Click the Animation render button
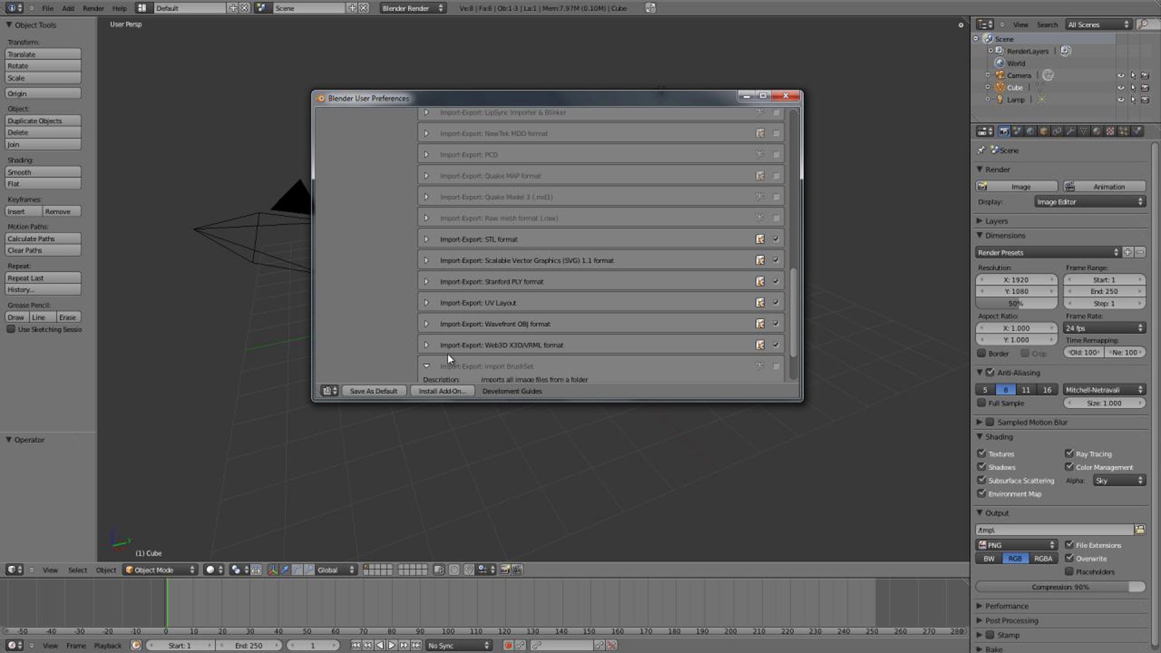Viewport: 1161px width, 653px height. pyautogui.click(x=1104, y=187)
